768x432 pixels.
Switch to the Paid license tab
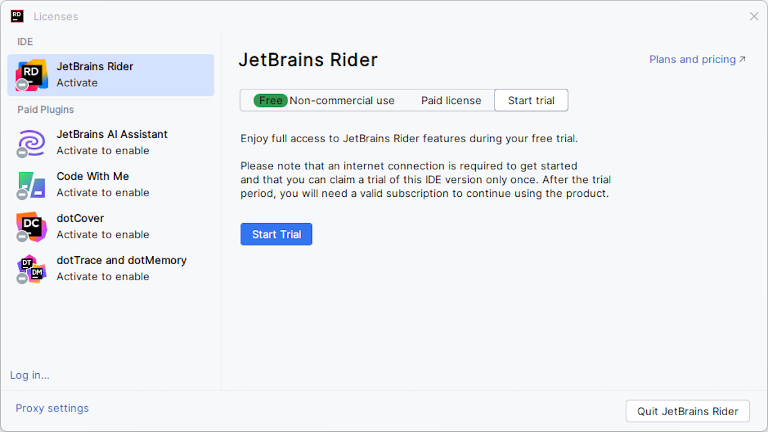[x=451, y=100]
